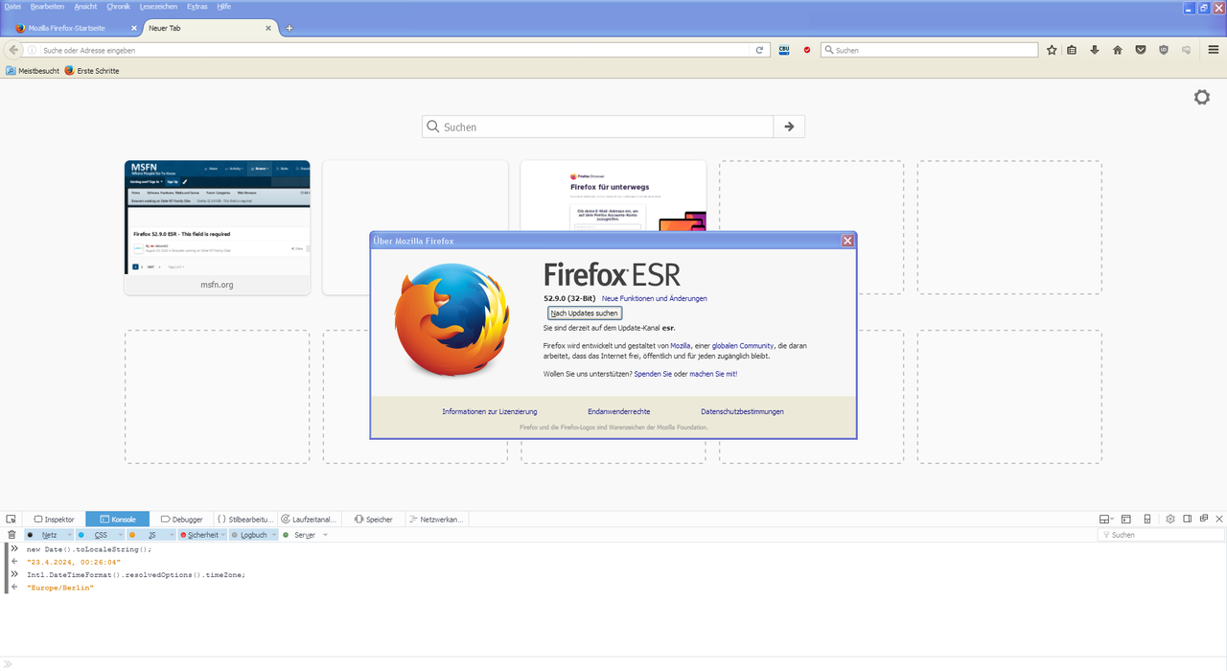This screenshot has height=671, width=1227.
Task: Expand the Netz filter dropdown arrow
Action: (x=69, y=535)
